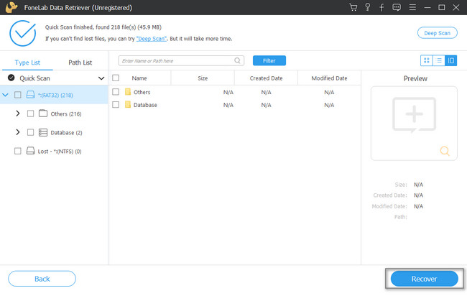Click the search magnifier icon in the search box
Image resolution: width=467 pixels, height=296 pixels.
point(237,60)
